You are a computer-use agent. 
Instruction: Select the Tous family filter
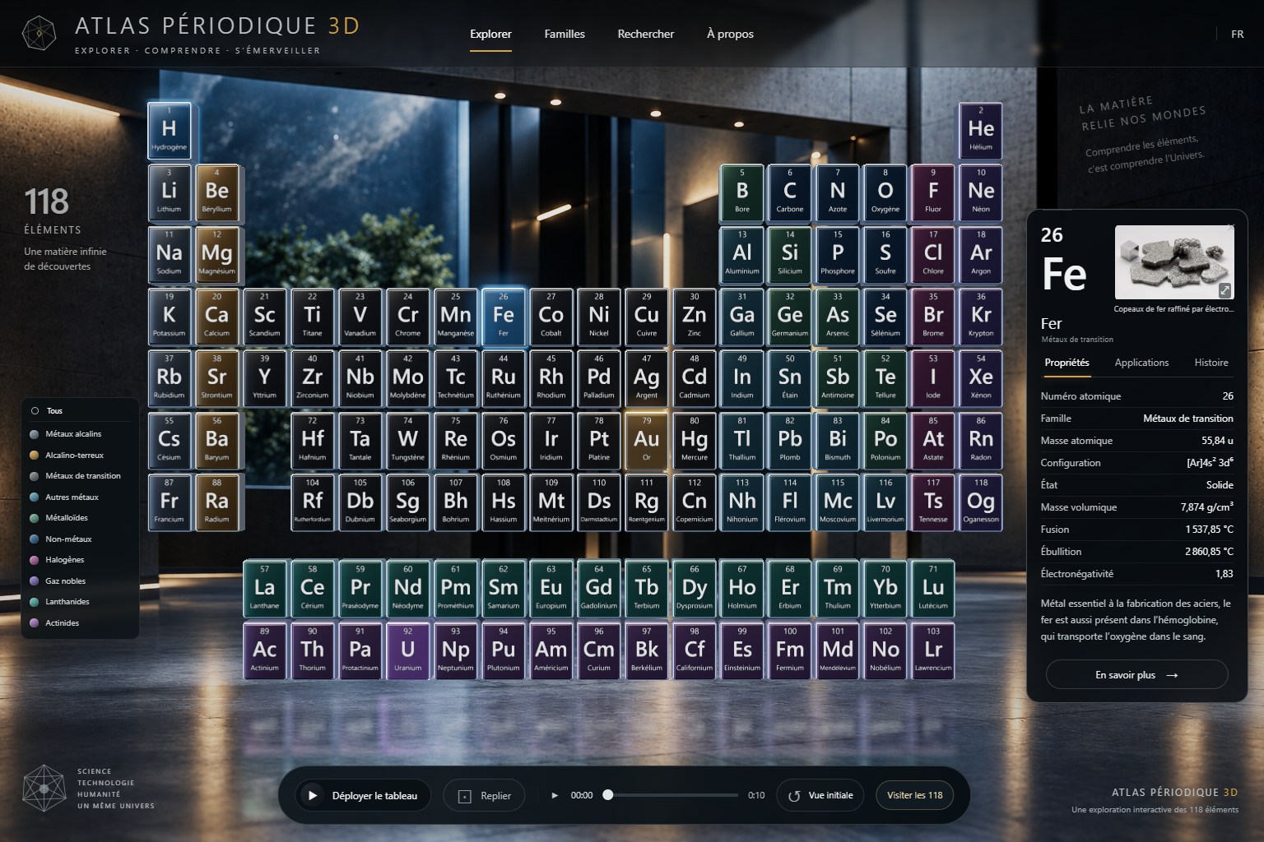point(80,411)
